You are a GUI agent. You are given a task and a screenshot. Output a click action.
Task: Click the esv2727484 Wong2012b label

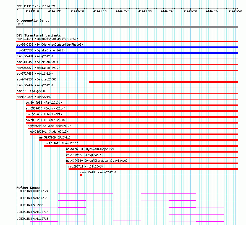[35, 56]
